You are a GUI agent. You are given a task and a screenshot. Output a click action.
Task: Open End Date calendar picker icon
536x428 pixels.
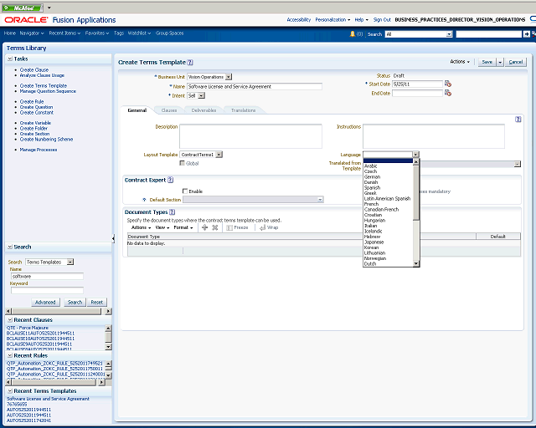pos(448,93)
